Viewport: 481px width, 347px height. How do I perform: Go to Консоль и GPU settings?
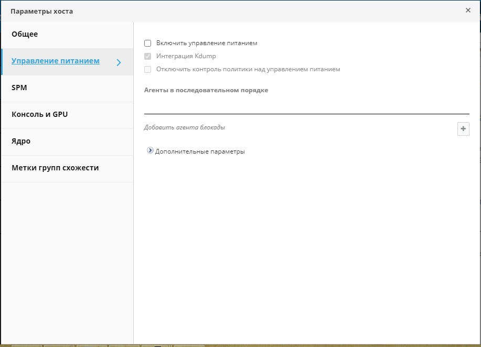(x=40, y=115)
